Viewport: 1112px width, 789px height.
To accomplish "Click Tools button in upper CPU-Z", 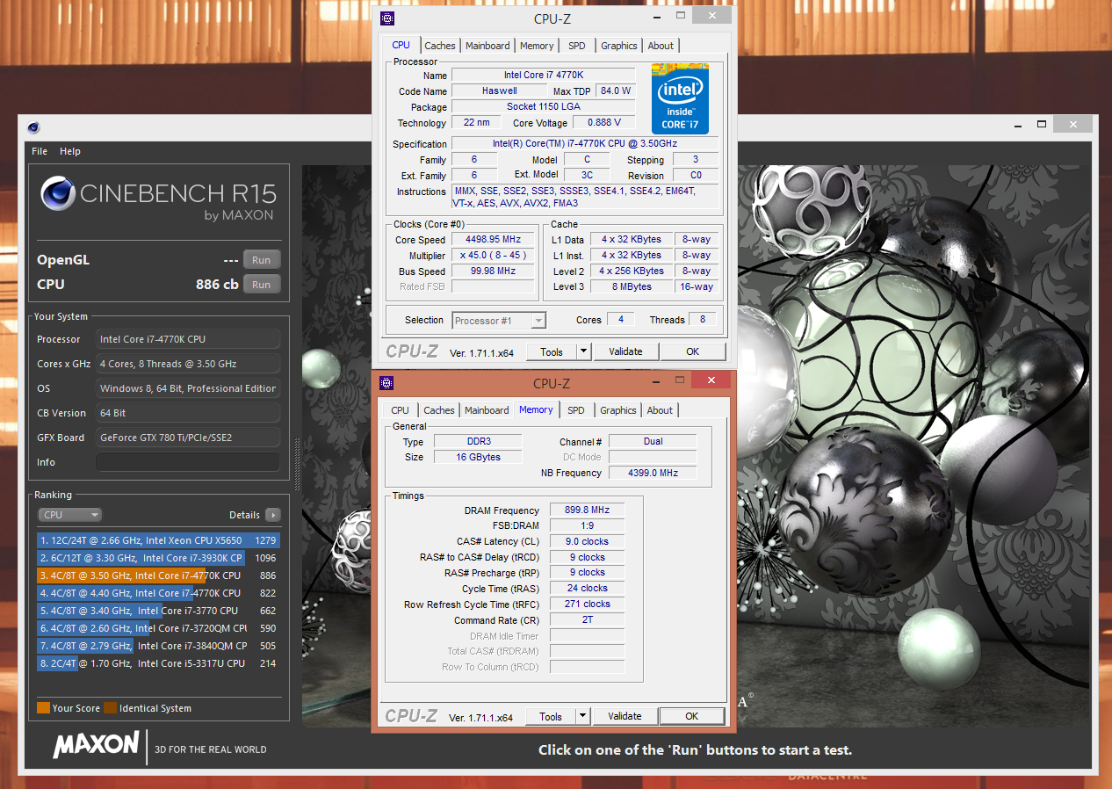I will [x=552, y=351].
